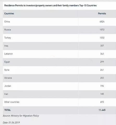Select the Egypt row label
The image size is (116, 125).
point(7,62)
